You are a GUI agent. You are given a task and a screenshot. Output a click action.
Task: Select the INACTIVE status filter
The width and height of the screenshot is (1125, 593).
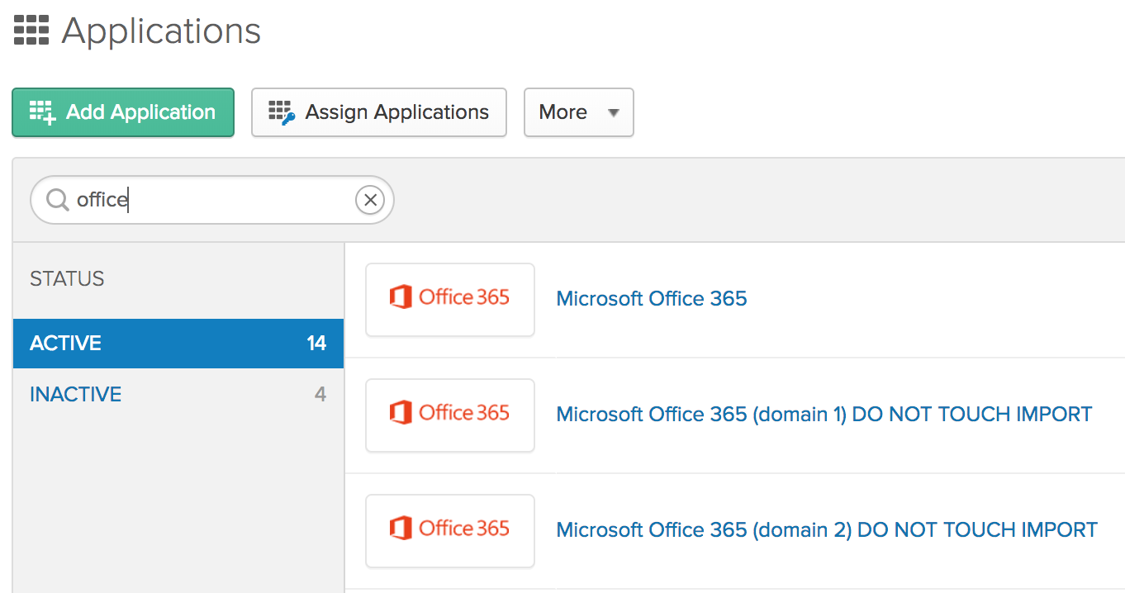tap(178, 395)
